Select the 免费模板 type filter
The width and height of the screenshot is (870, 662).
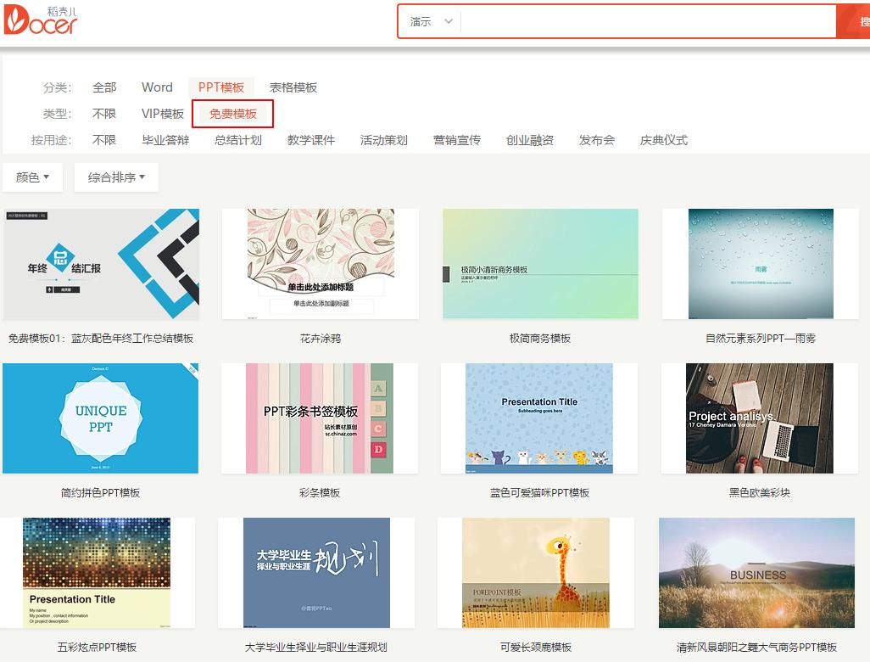point(232,113)
